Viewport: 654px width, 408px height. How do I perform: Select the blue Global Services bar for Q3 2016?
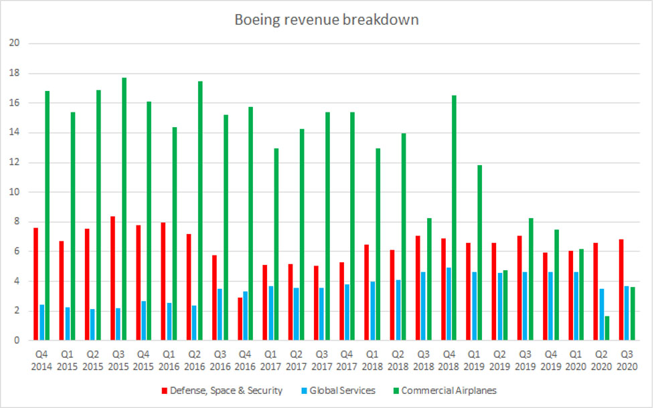[x=220, y=314]
